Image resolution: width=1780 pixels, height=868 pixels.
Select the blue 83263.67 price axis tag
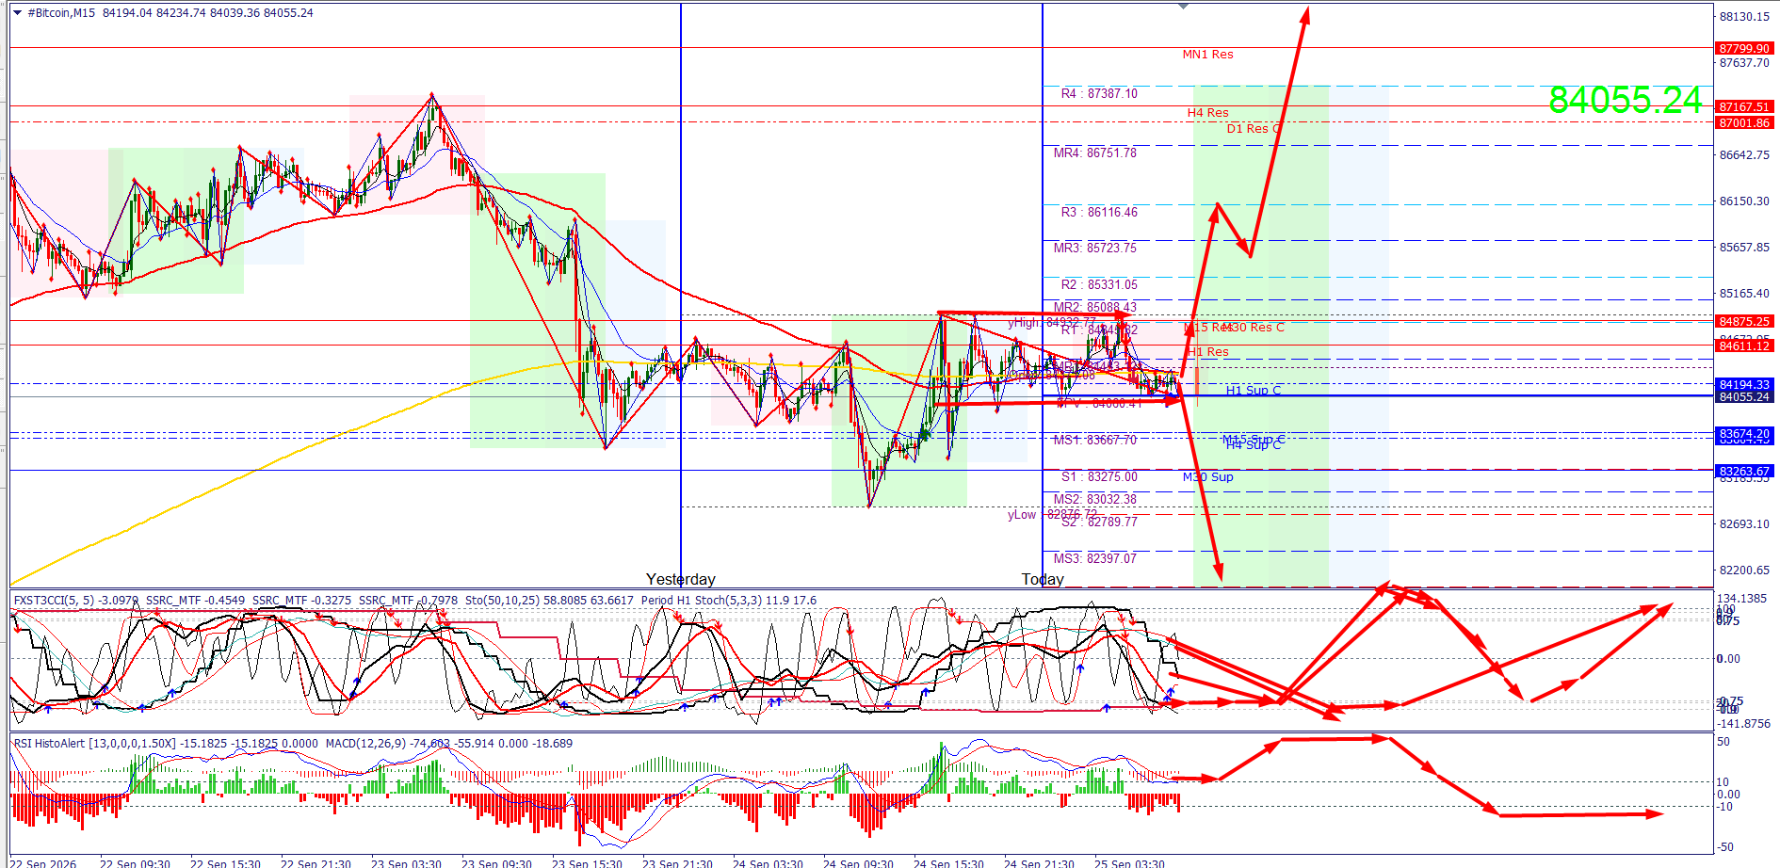[x=1744, y=471]
